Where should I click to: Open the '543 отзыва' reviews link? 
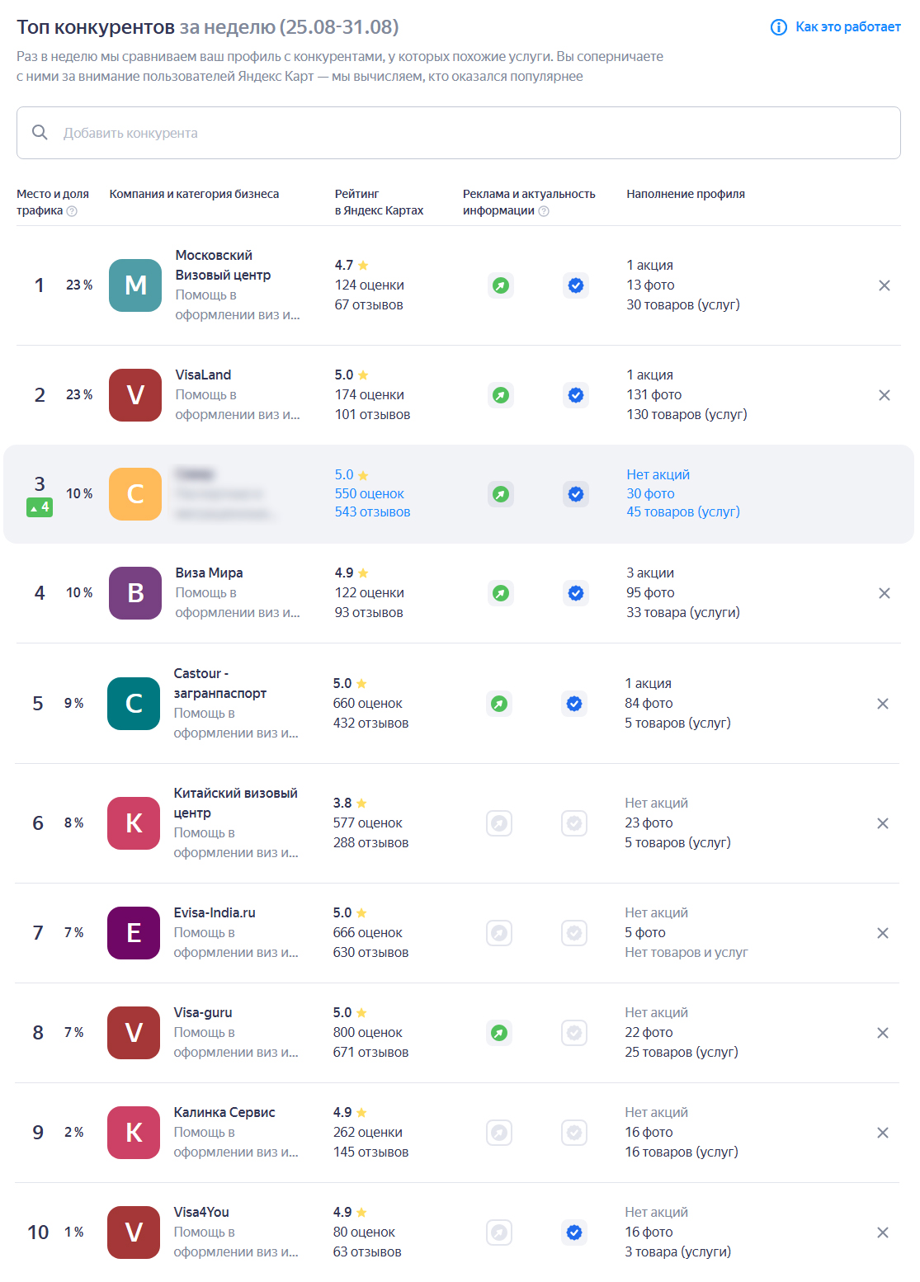pos(372,511)
